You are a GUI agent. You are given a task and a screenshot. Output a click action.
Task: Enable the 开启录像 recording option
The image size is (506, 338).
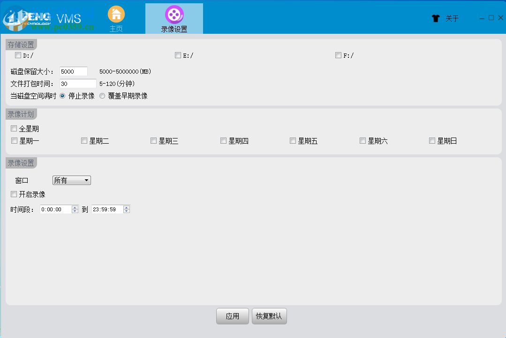14,194
